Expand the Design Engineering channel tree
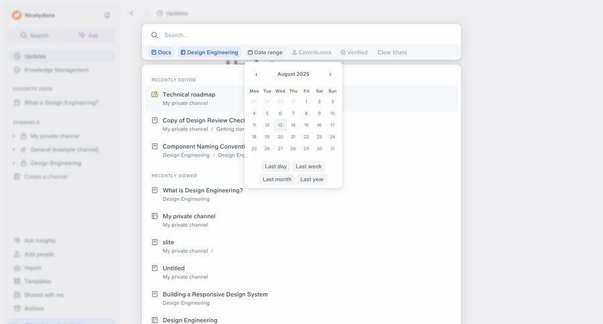The width and height of the screenshot is (603, 324). [14, 163]
